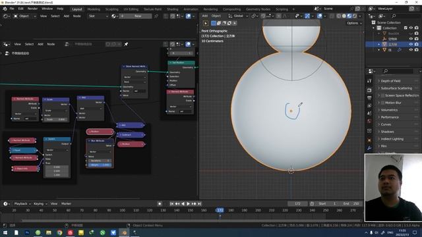Screen dimensions: 422x237
Task: Open the Global transform orientation dropdown
Action: coord(239,16)
